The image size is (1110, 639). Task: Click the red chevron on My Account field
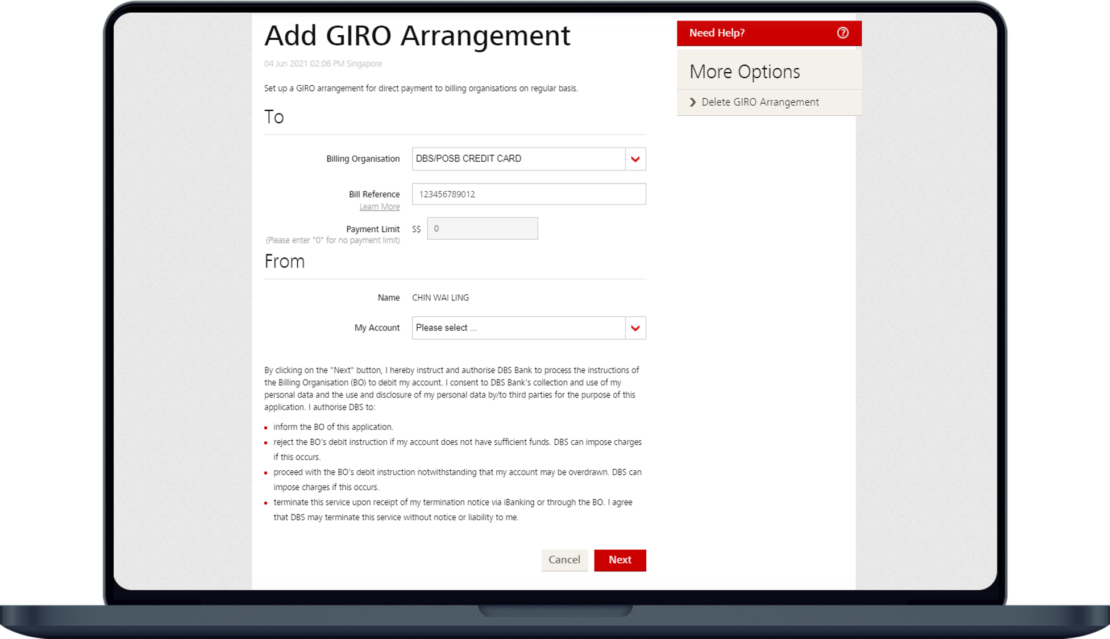pyautogui.click(x=635, y=328)
